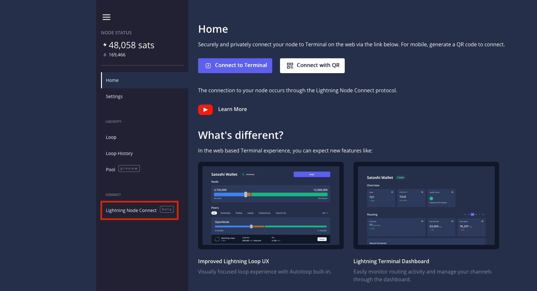537x291 pixels.
Task: Click the terminal icon in the Connect button
Action: 208,66
